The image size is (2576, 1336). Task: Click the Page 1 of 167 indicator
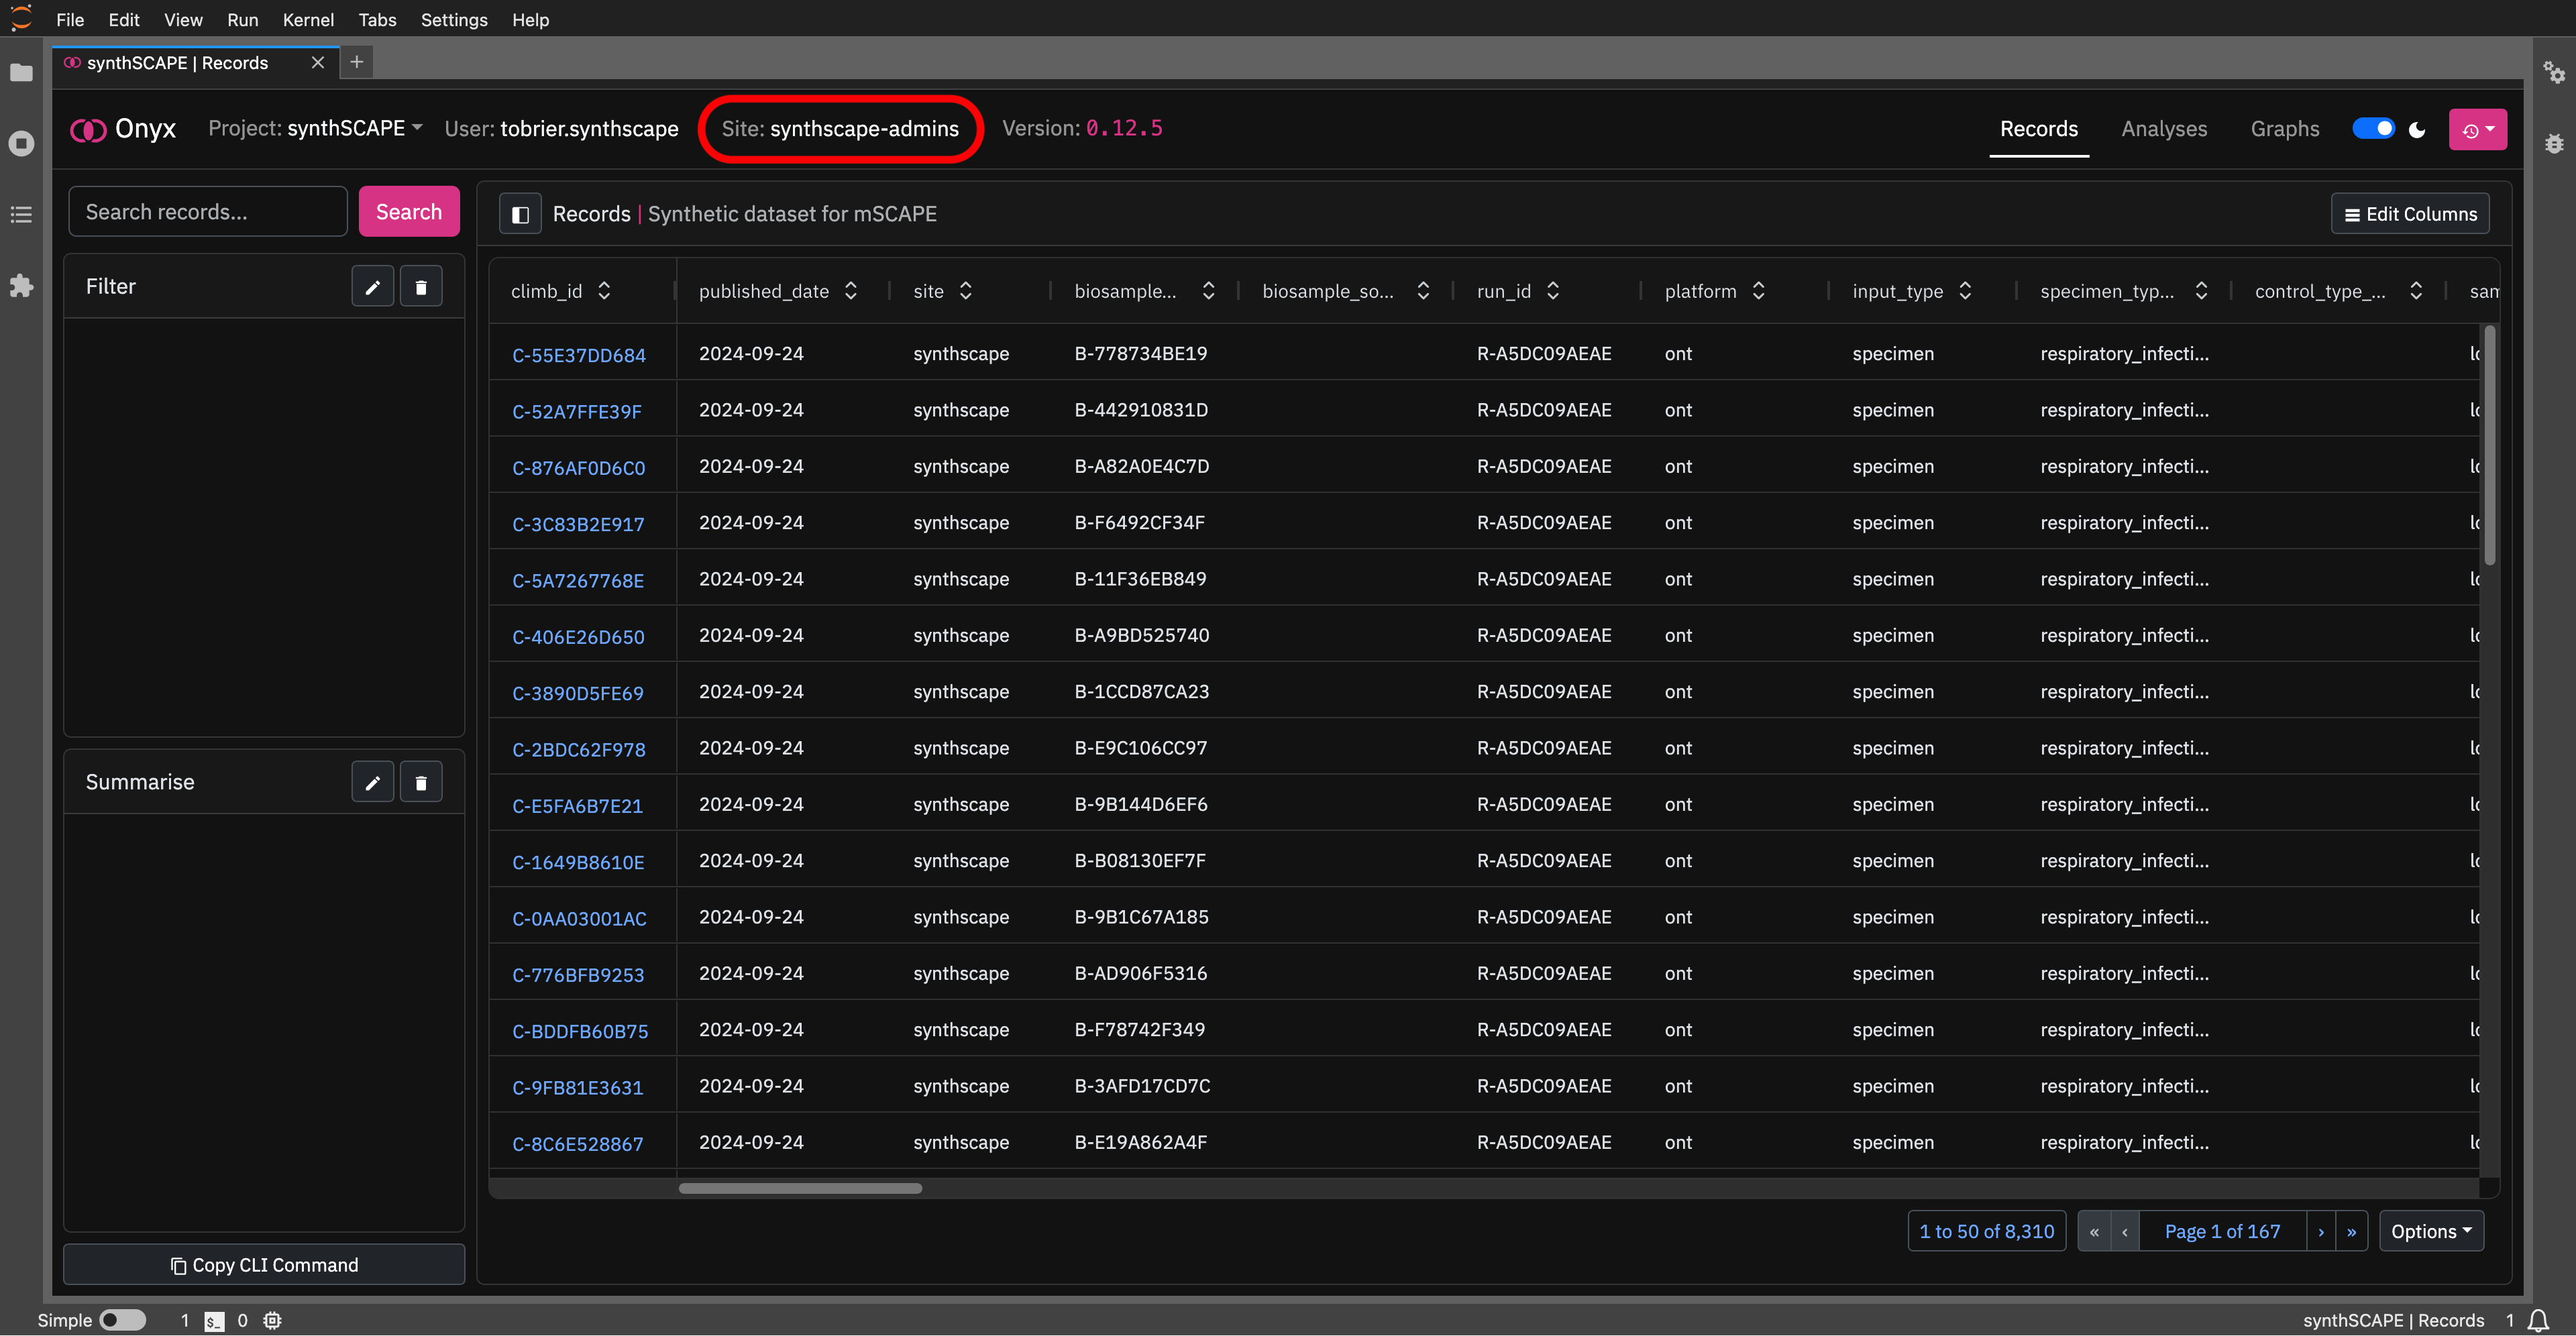2222,1231
